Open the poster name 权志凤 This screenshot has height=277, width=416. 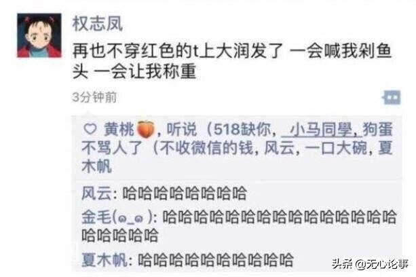click(x=97, y=24)
